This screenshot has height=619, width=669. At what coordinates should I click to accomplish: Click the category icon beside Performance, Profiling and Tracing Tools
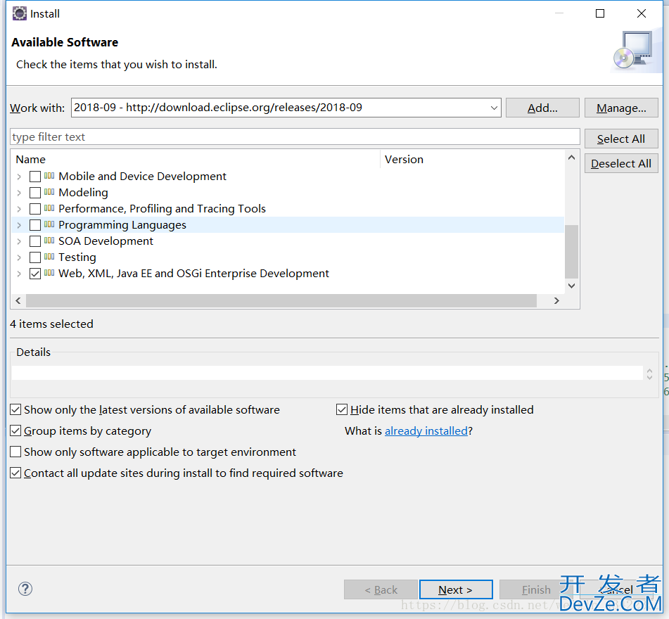pyautogui.click(x=49, y=208)
